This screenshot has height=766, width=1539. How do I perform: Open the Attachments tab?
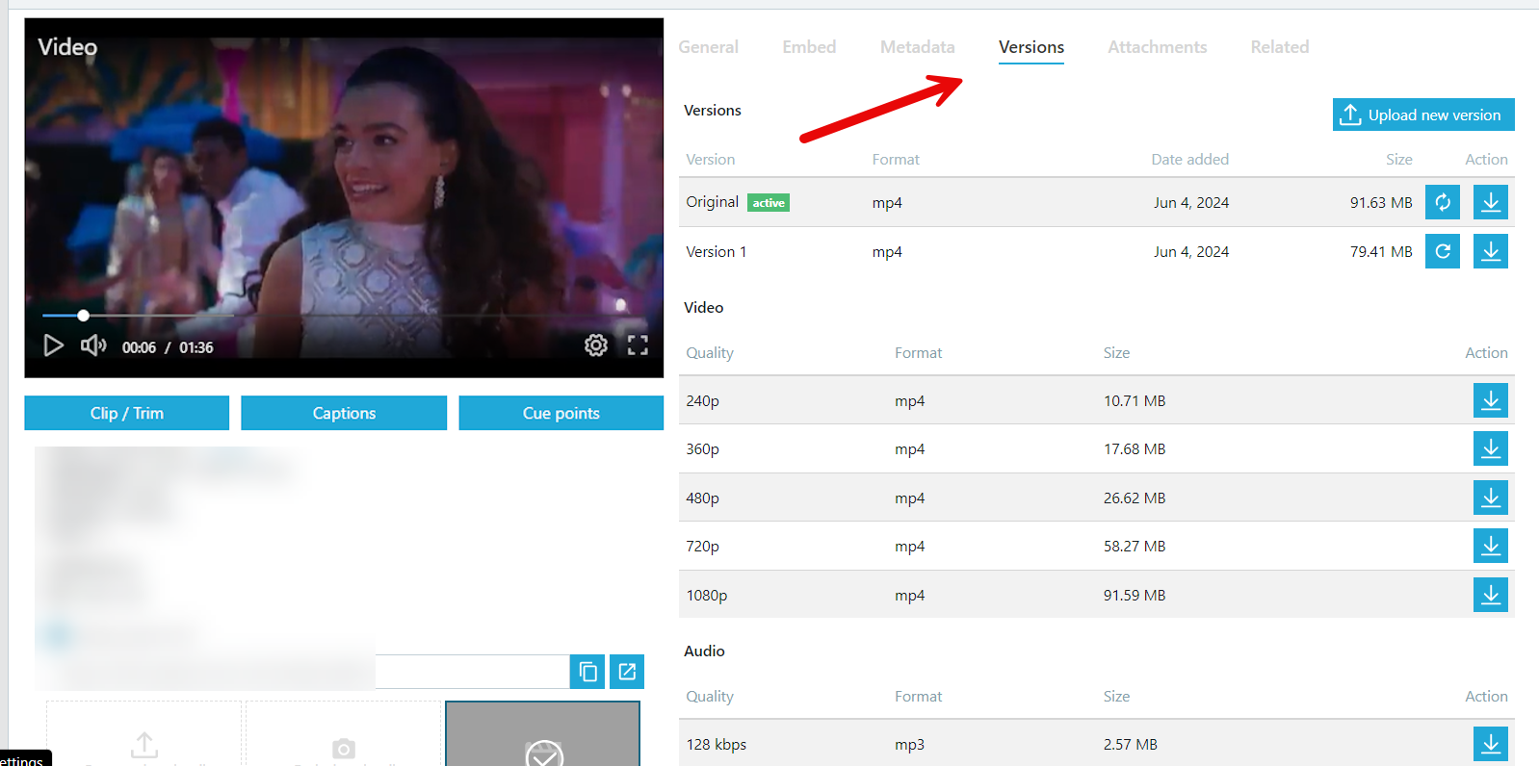point(1158,47)
